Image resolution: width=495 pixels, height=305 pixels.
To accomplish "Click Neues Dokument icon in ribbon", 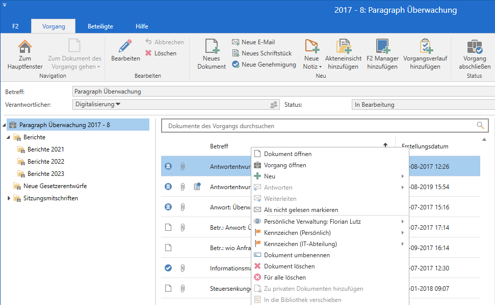I will click(x=211, y=47).
